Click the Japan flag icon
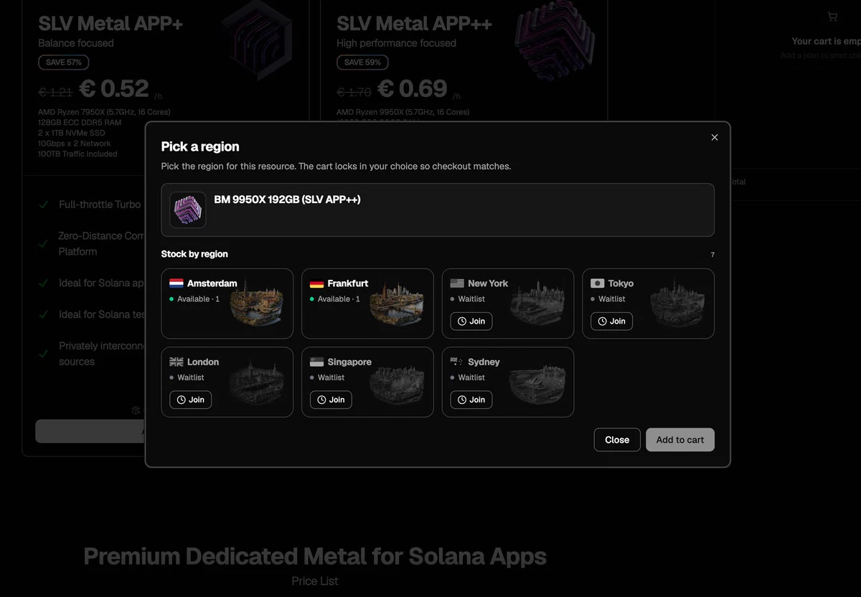Screen dimensions: 861x597 [x=597, y=283]
